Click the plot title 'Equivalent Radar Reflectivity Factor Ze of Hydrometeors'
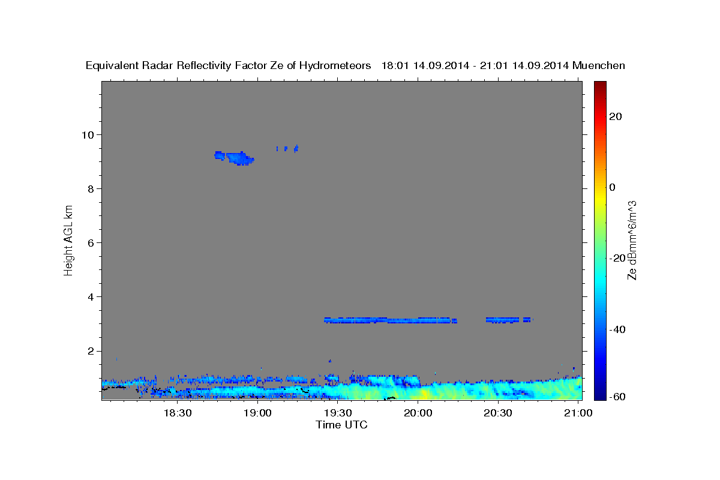This screenshot has height=480, width=720. tap(229, 65)
